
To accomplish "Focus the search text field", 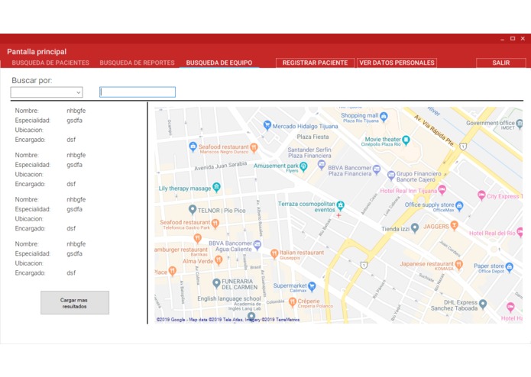I will pyautogui.click(x=138, y=92).
